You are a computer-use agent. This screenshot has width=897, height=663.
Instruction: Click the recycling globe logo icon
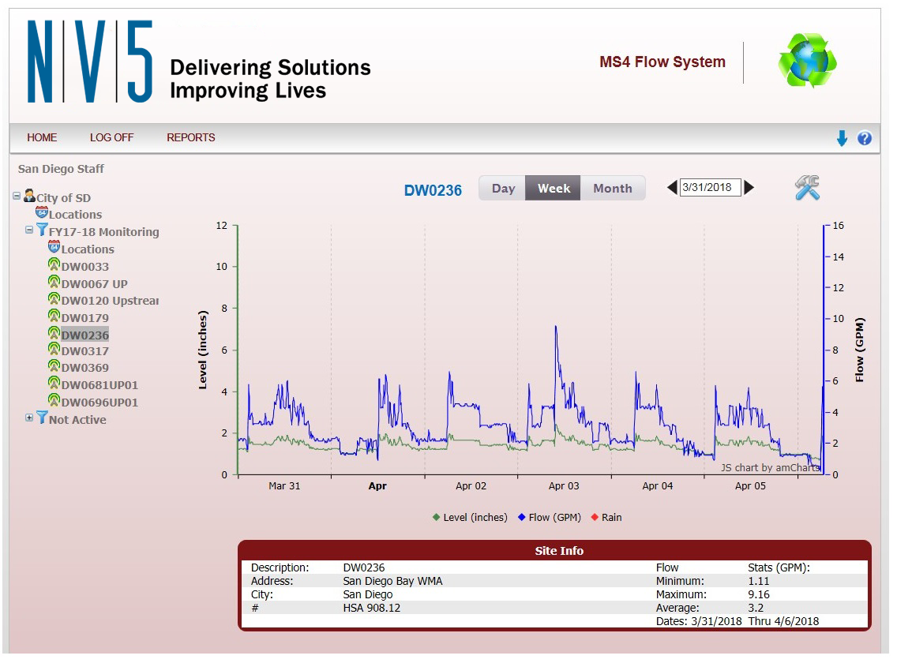click(806, 61)
